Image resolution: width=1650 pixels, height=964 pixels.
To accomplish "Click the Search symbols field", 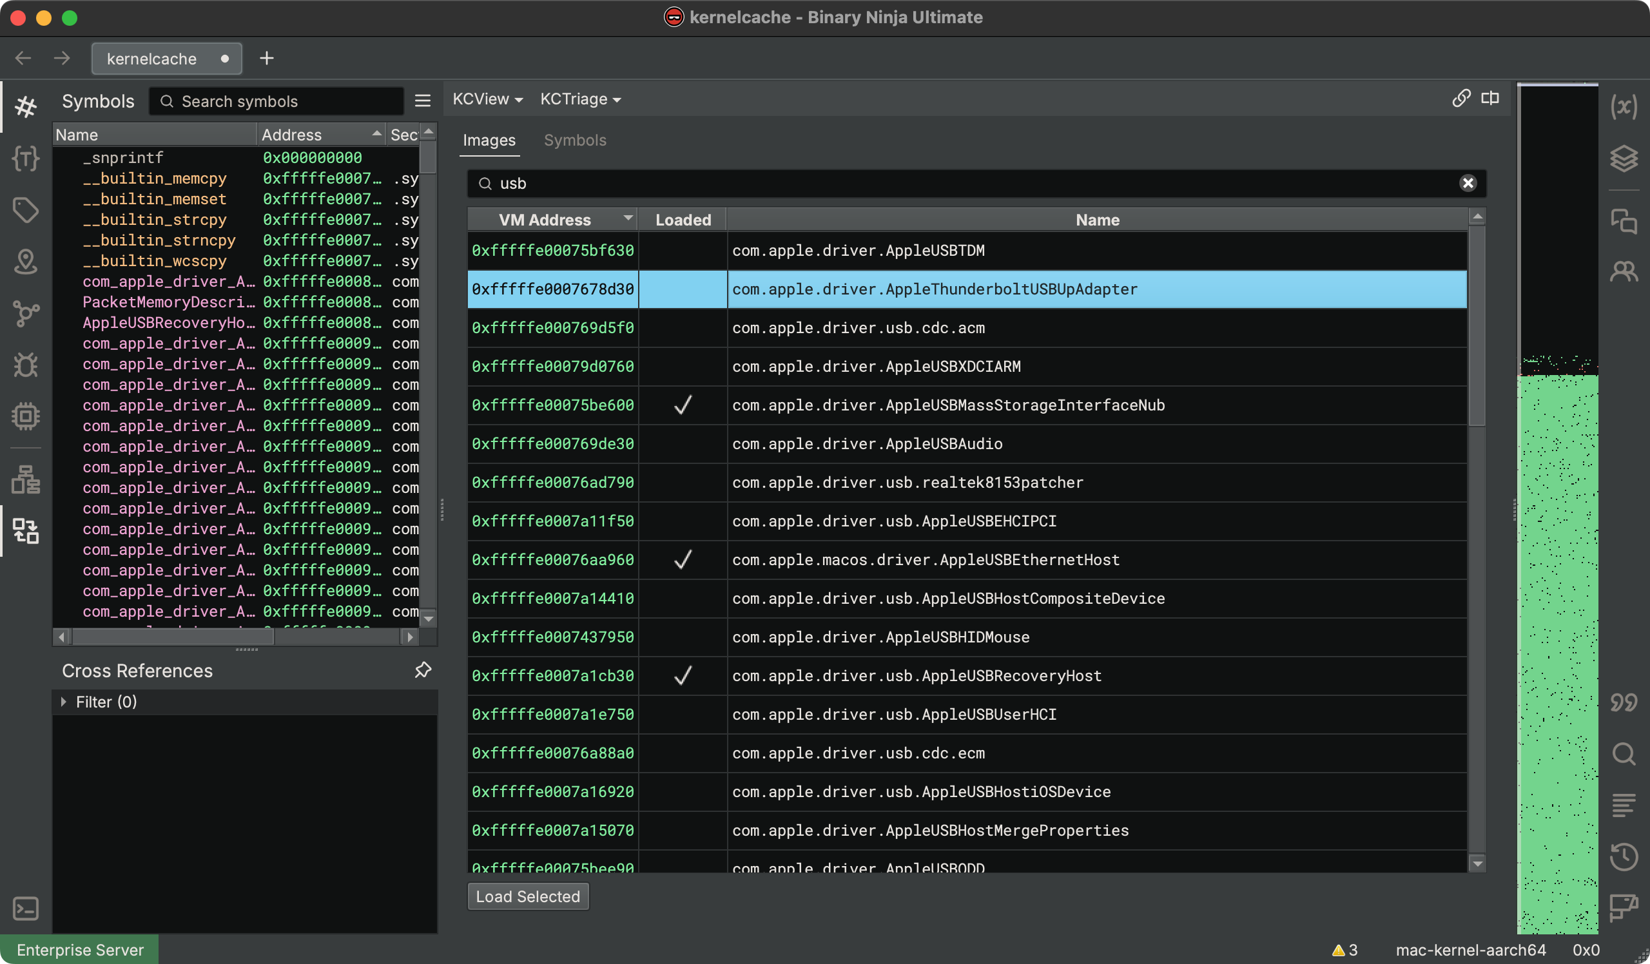I will point(277,101).
